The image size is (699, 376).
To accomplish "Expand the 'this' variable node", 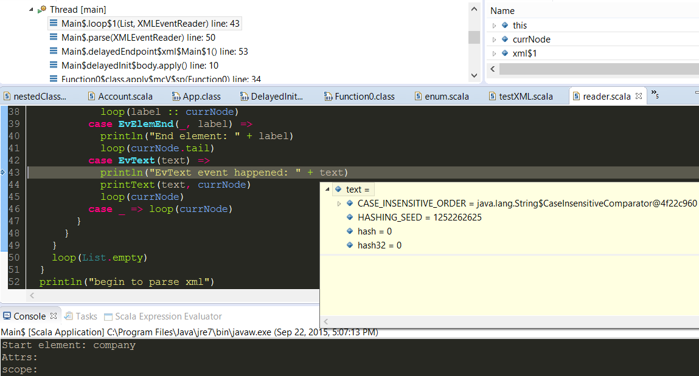I will click(495, 26).
